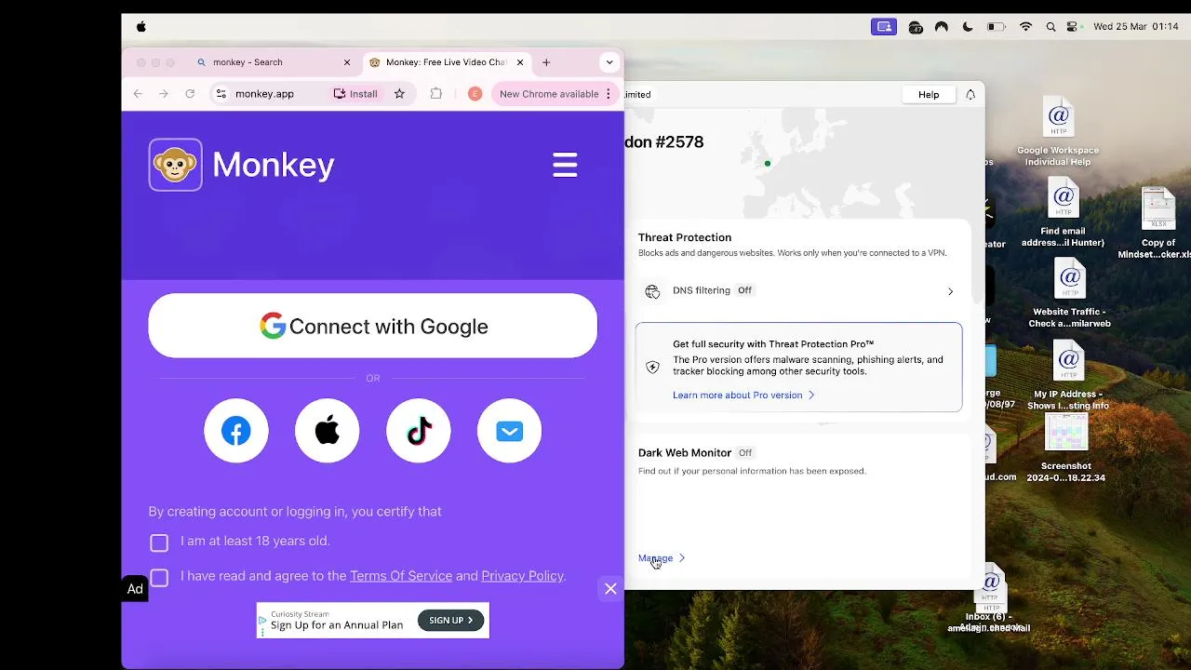This screenshot has height=670, width=1191.
Task: Click the battery status icon
Action: [x=996, y=27]
